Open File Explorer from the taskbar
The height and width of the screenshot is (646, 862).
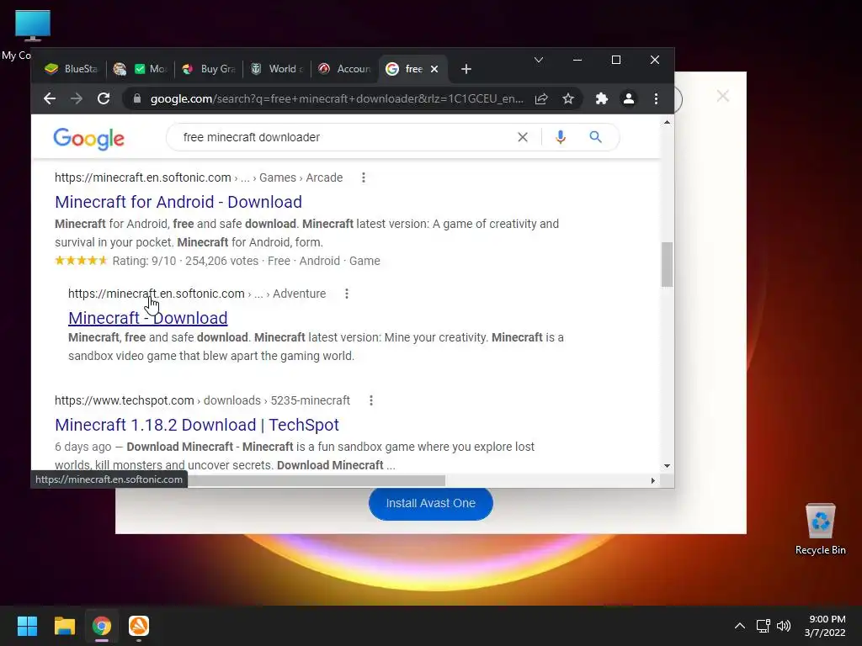point(64,626)
